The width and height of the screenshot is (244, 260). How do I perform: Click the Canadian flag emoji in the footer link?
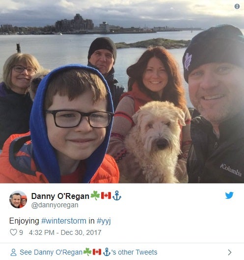[97, 252]
